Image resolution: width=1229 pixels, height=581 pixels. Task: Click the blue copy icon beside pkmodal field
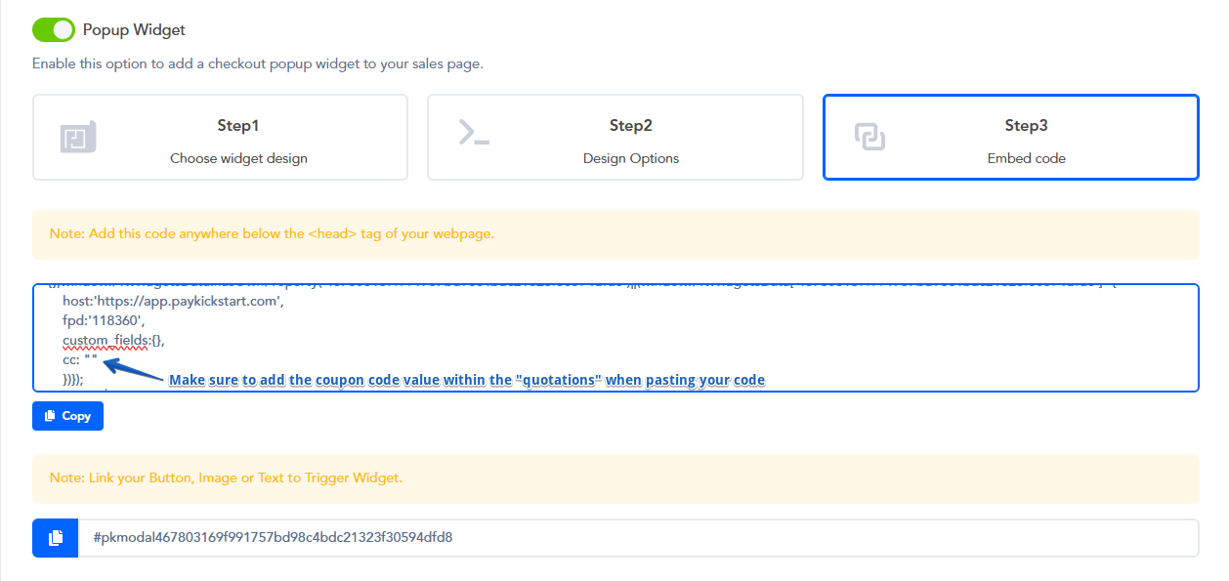[x=56, y=538]
